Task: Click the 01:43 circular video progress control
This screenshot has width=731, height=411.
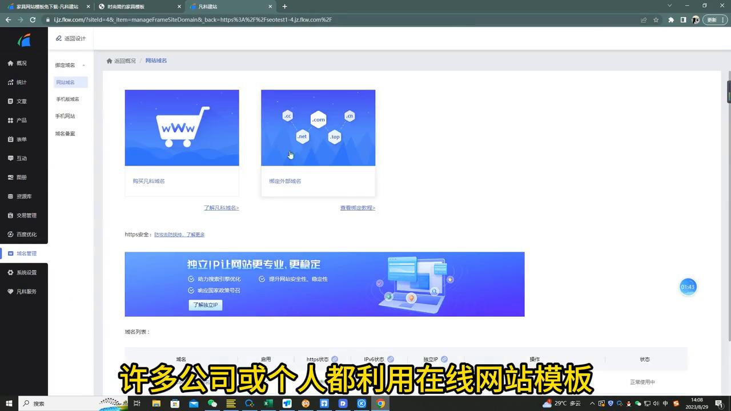Action: (688, 287)
